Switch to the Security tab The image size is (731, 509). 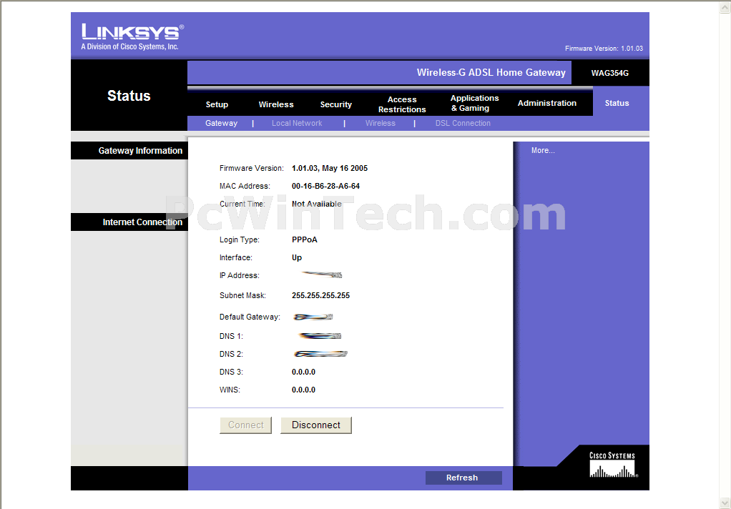click(x=335, y=104)
